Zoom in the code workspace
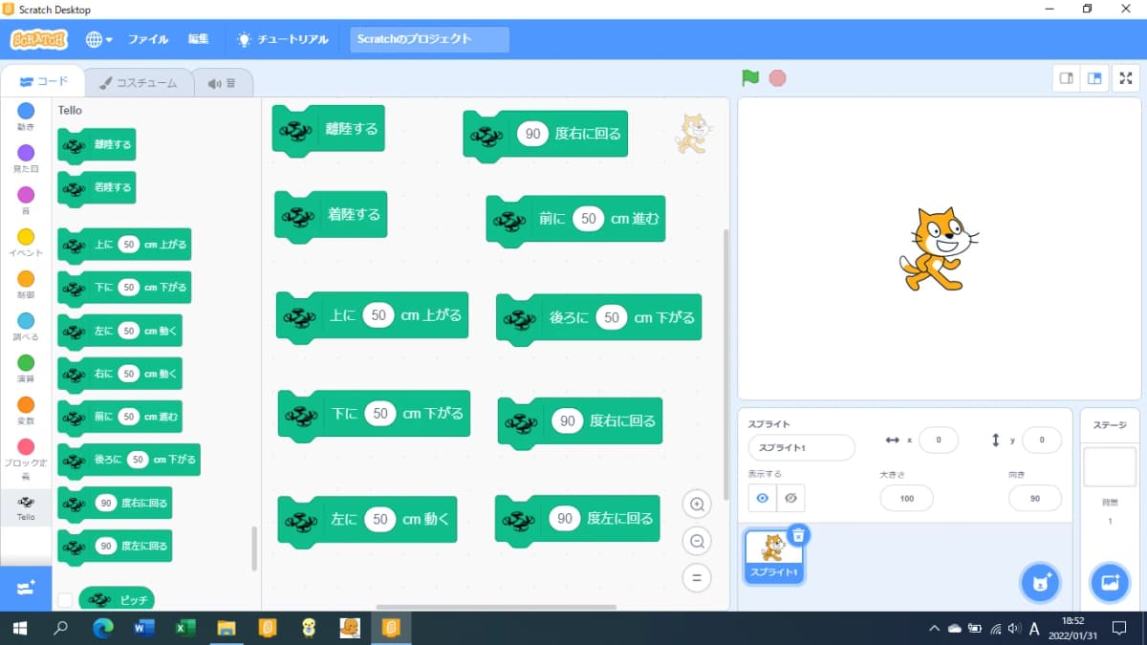 click(x=697, y=505)
